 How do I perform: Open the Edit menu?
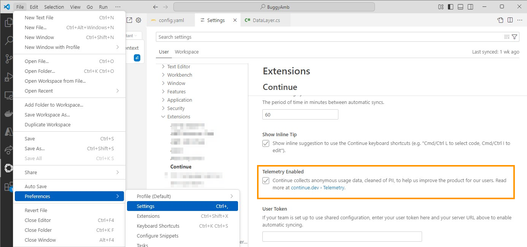point(34,7)
